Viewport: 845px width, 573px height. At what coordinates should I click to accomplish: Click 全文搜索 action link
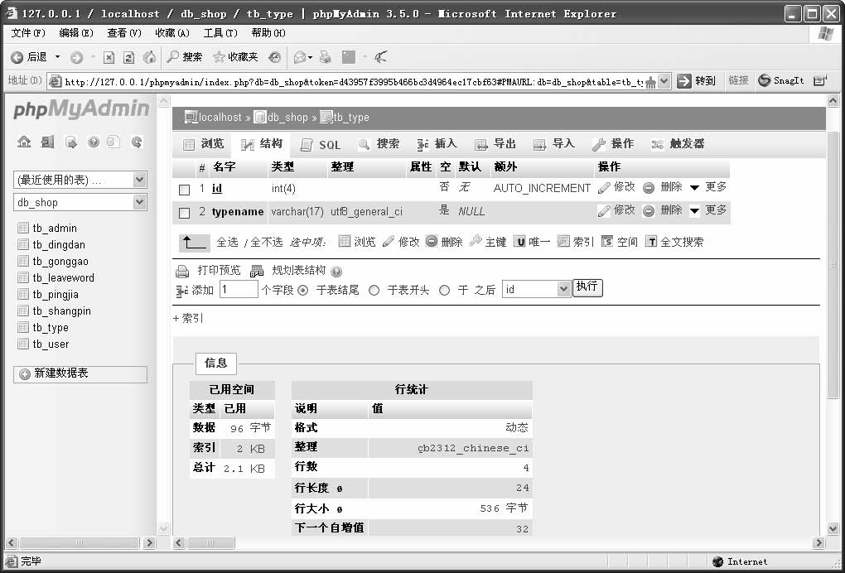point(674,242)
